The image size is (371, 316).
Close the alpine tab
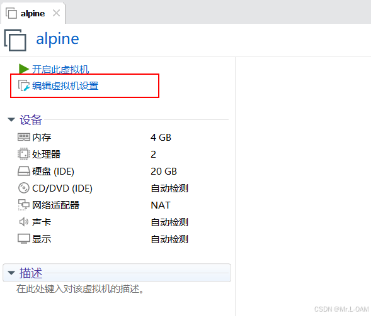pos(56,13)
